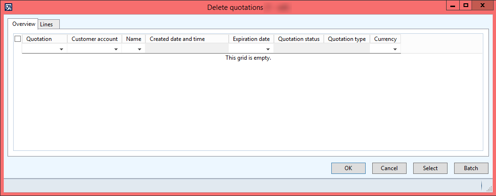This screenshot has height=196, width=496.
Task: Sort by Quotation column header
Action: (39, 39)
